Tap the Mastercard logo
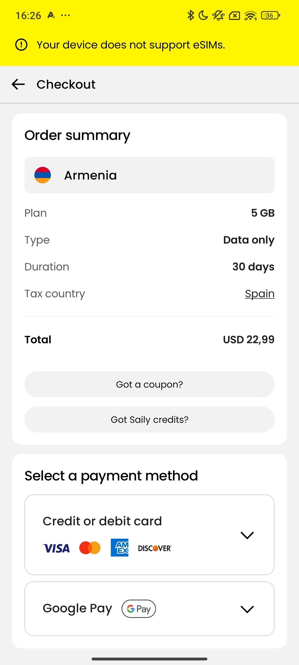The height and width of the screenshot is (665, 299). 90,548
